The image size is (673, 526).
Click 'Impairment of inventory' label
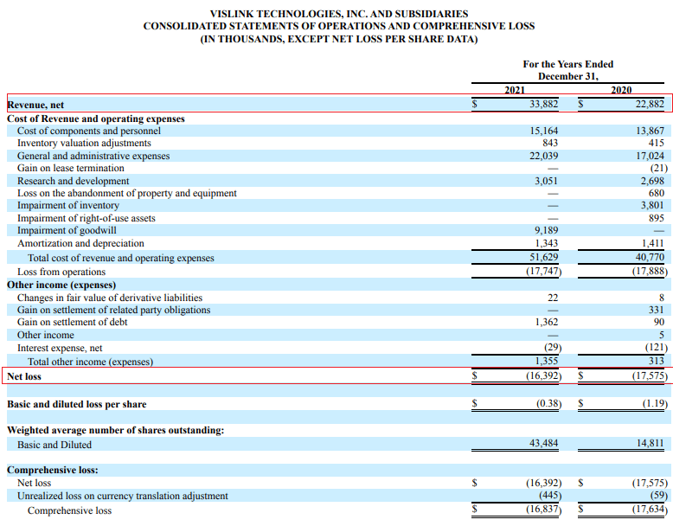click(68, 205)
